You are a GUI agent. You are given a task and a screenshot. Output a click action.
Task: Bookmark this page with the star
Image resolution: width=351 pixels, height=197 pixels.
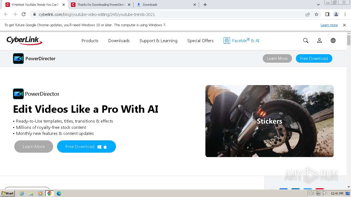(316, 14)
